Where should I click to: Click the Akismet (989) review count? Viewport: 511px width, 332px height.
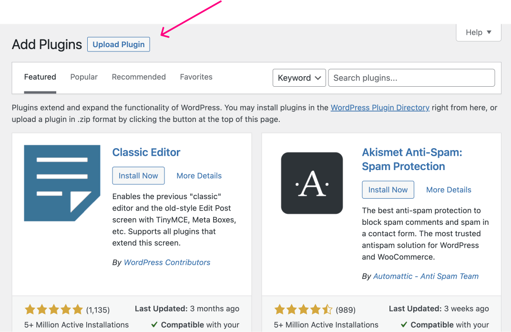tap(346, 310)
